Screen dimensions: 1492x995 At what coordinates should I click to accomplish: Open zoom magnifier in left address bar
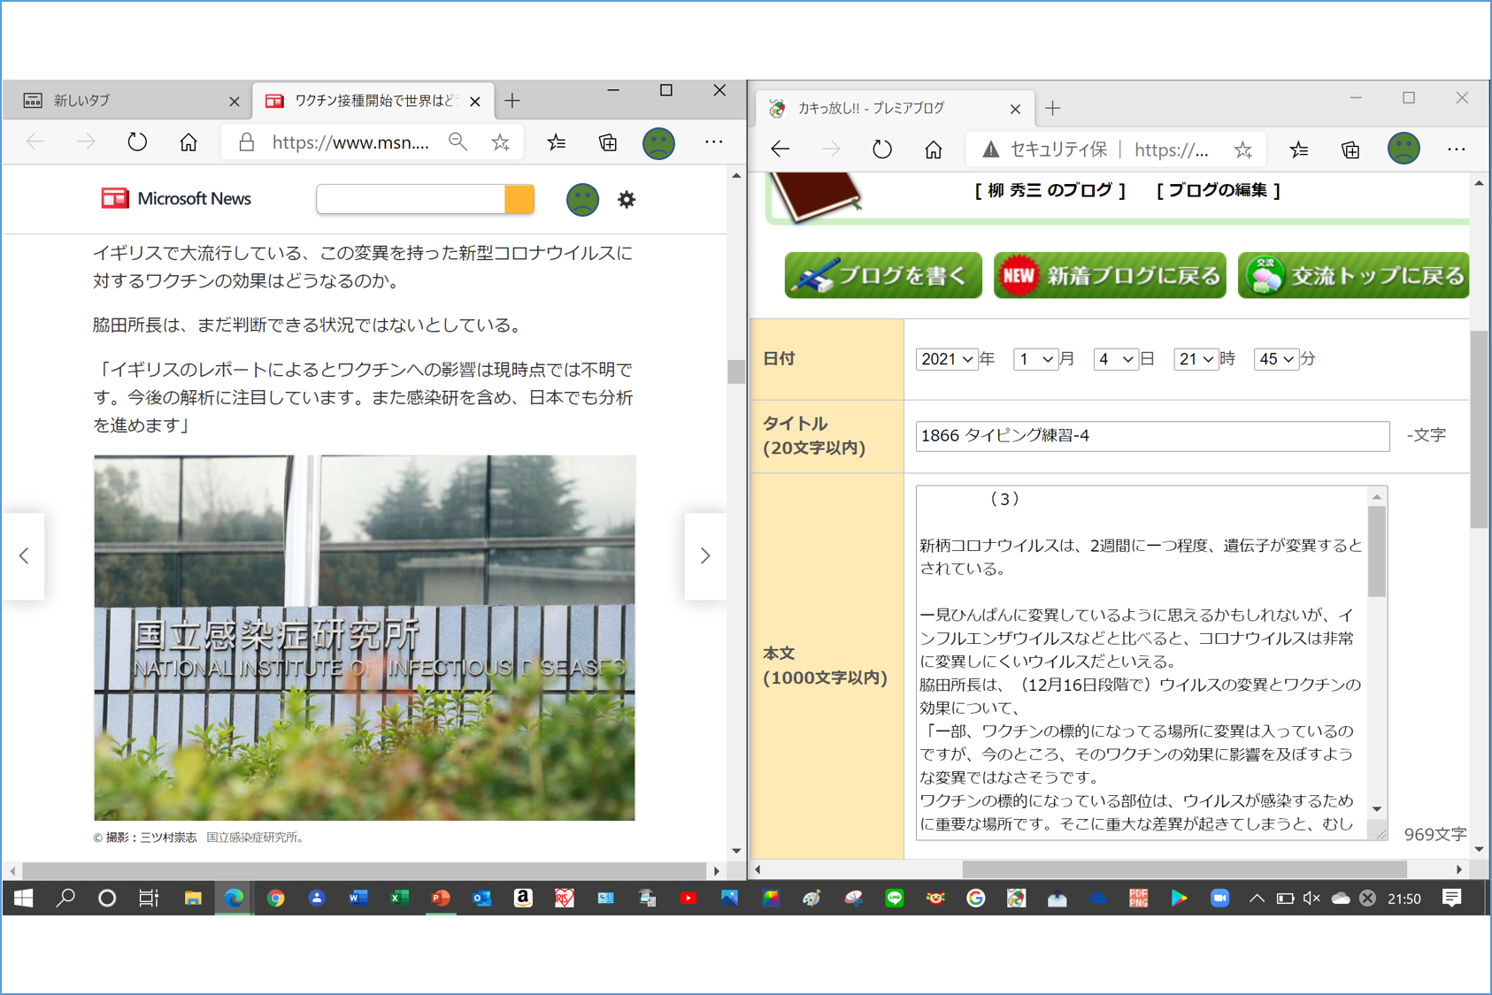tap(458, 142)
